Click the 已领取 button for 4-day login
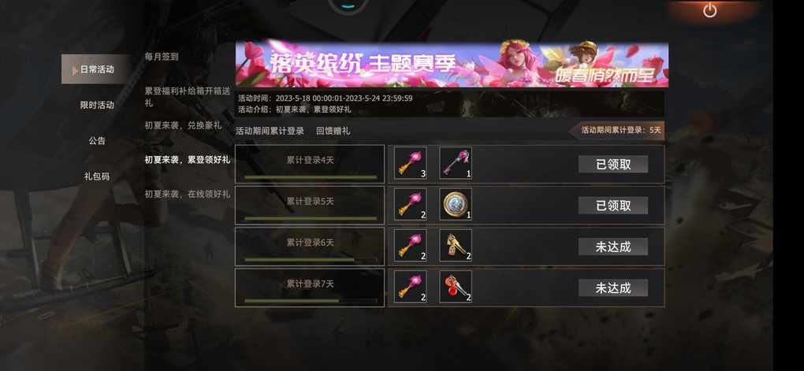 click(x=613, y=164)
